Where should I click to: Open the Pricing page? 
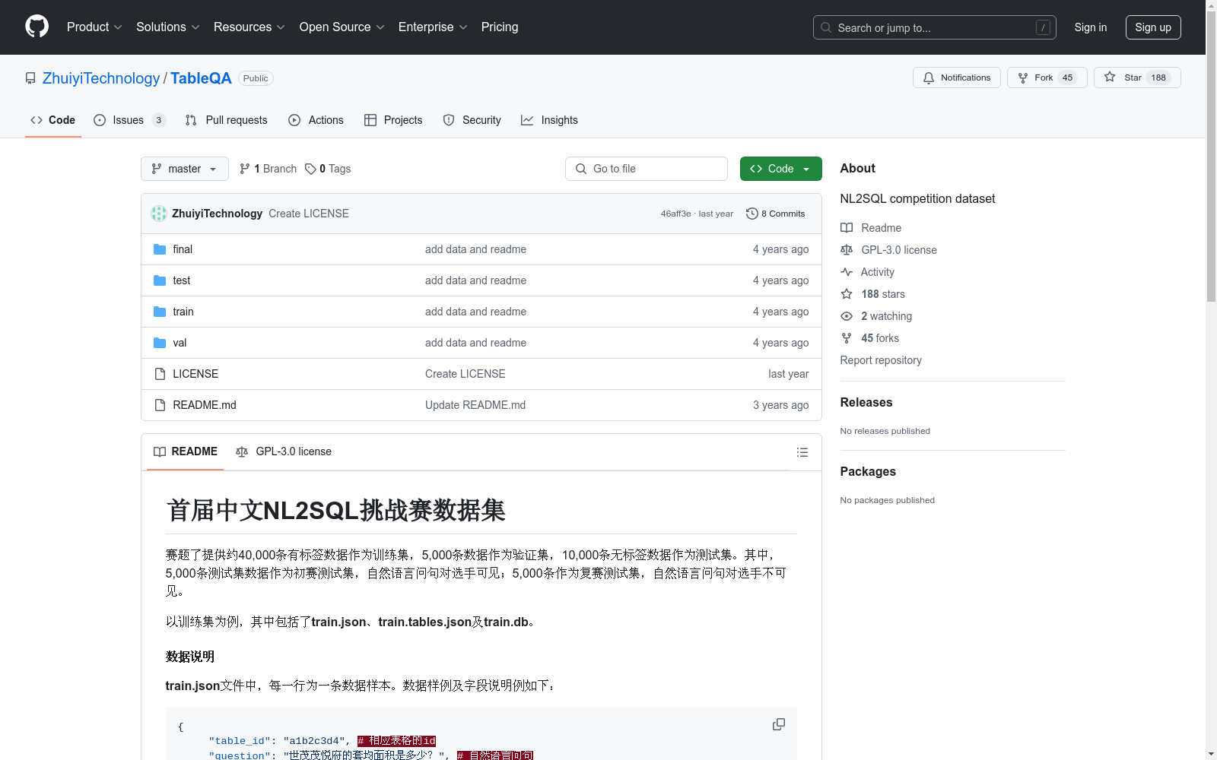500,27
